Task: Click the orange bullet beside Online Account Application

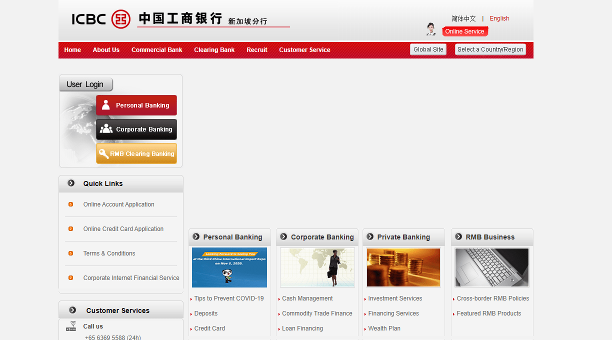Action: [71, 204]
